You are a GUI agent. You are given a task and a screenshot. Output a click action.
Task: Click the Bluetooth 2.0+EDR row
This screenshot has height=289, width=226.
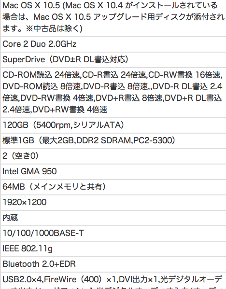[113, 265]
